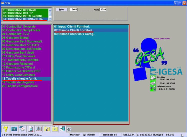
Task: Open 17 Utility Cont.Generale
Action: [26, 75]
